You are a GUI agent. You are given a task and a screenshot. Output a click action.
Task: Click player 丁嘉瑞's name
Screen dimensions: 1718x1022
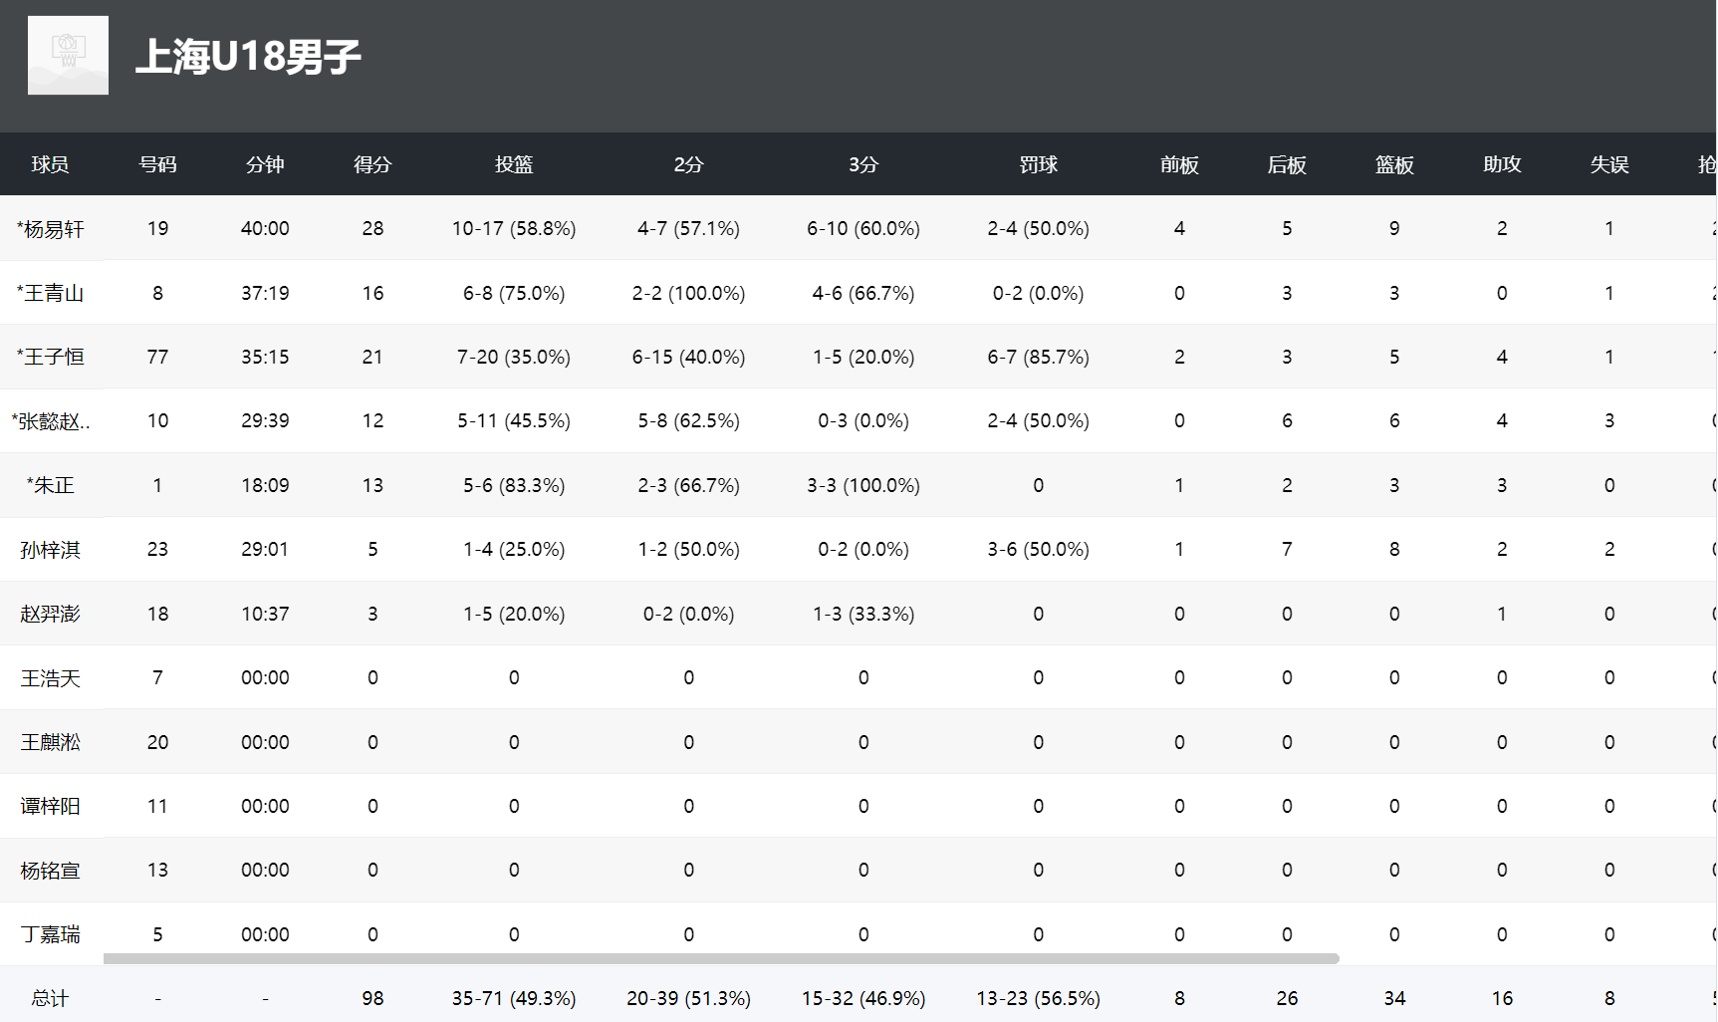(51, 934)
